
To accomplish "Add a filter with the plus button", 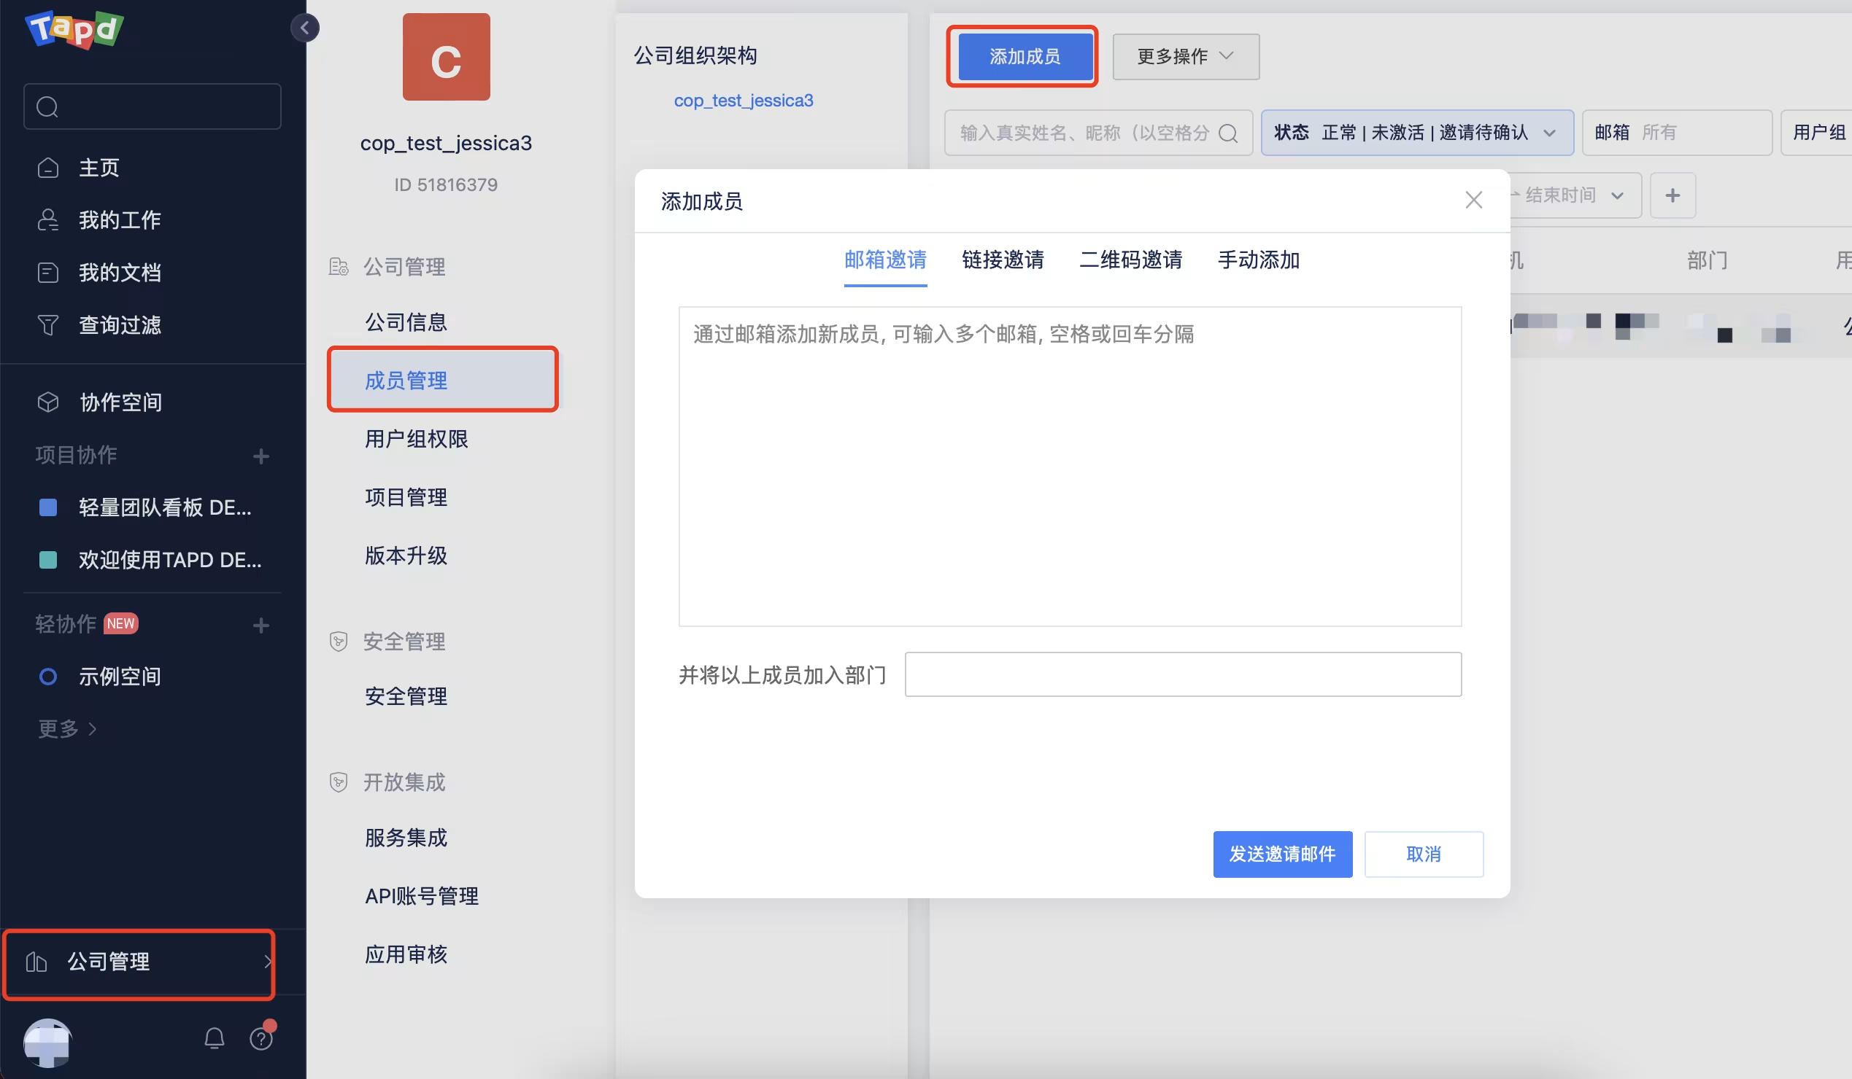I will coord(1672,195).
